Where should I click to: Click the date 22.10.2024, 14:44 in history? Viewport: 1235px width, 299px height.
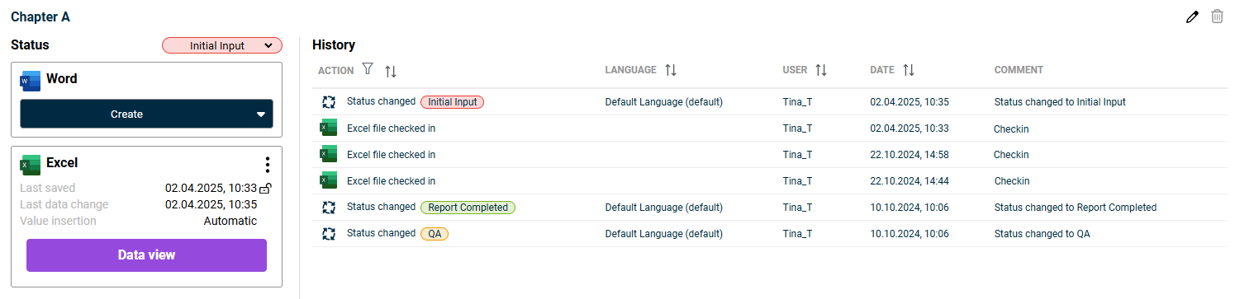(910, 180)
